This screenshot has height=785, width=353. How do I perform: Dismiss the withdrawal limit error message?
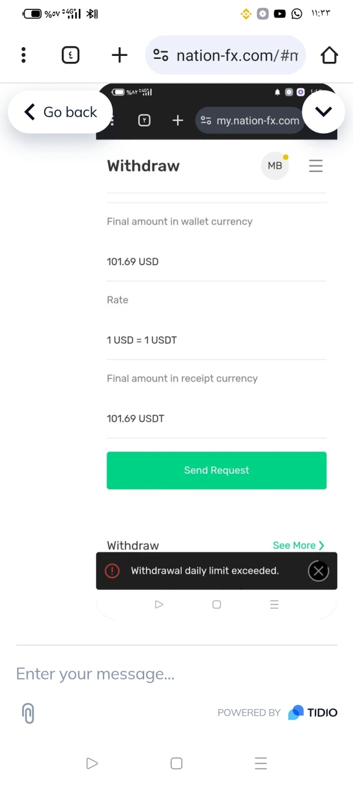click(318, 571)
